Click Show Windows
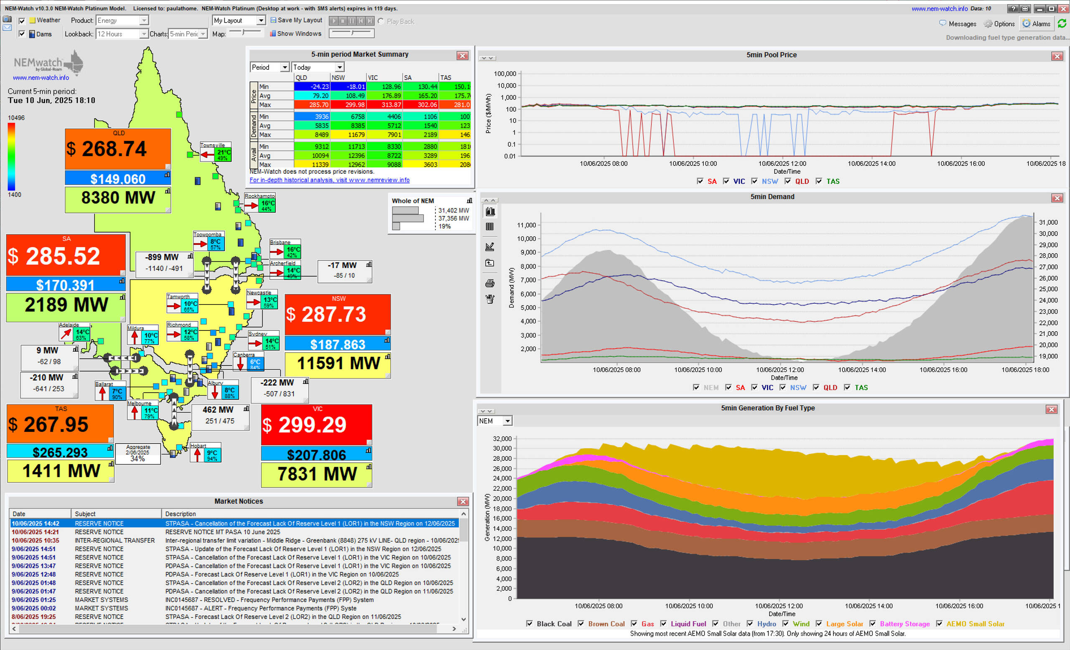 point(296,33)
